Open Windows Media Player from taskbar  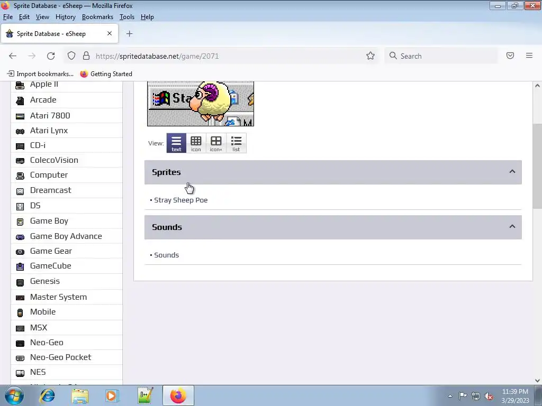point(112,395)
